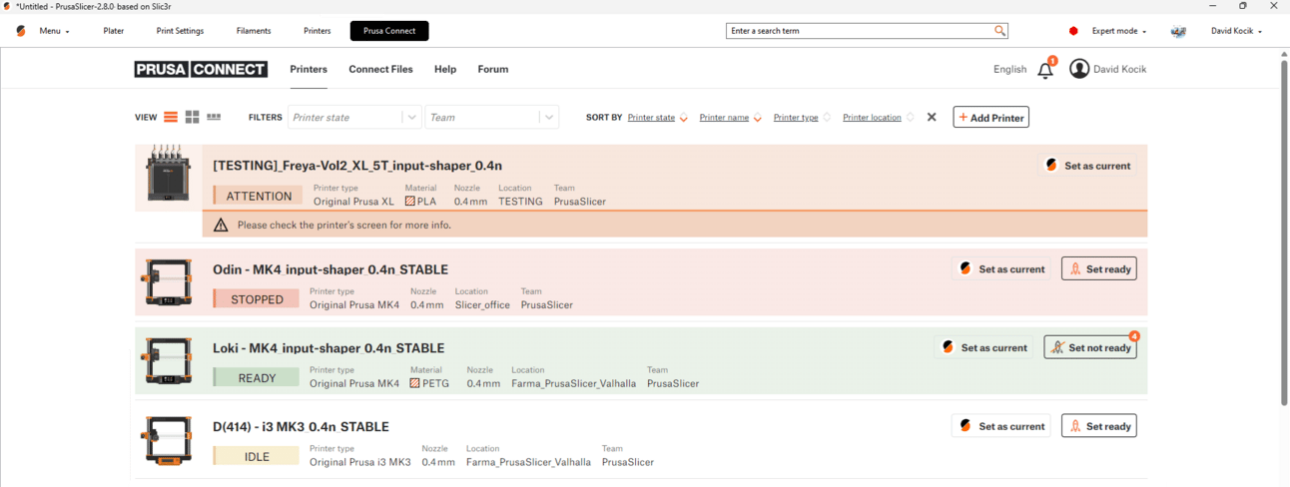Click the page vertical scrollbar
Viewport: 1290px width, 487px height.
coord(1284,232)
